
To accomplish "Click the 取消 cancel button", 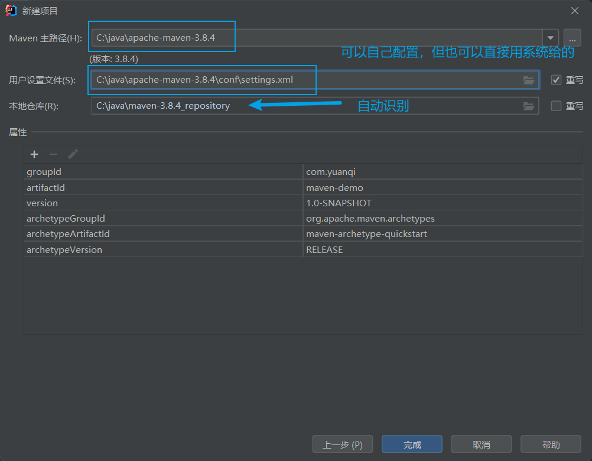I will pos(482,444).
